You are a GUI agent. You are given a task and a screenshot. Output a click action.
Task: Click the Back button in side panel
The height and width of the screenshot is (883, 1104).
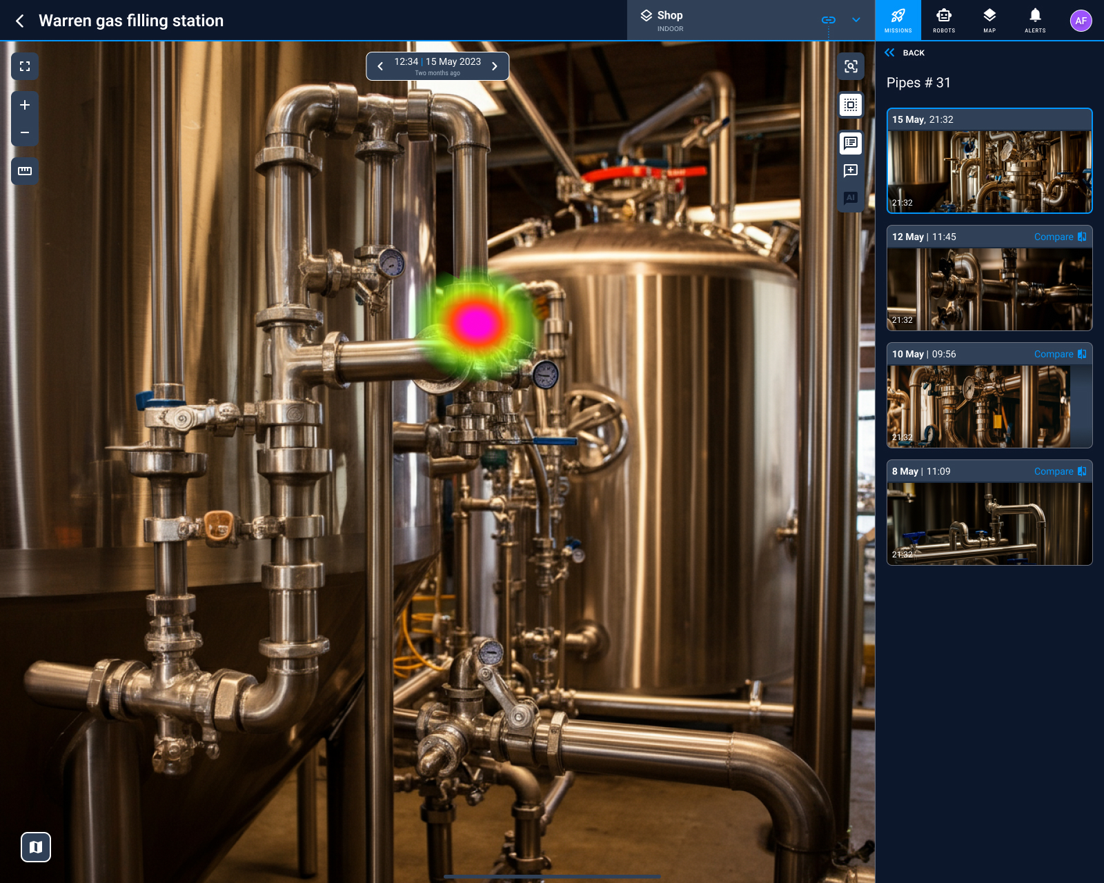click(905, 52)
